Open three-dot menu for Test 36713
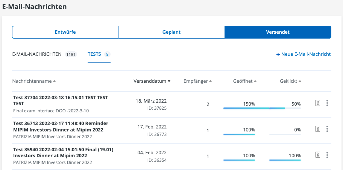Image resolution: width=343 pixels, height=170 pixels. pos(327,129)
